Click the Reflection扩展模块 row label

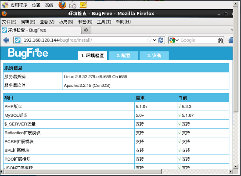click(22, 133)
